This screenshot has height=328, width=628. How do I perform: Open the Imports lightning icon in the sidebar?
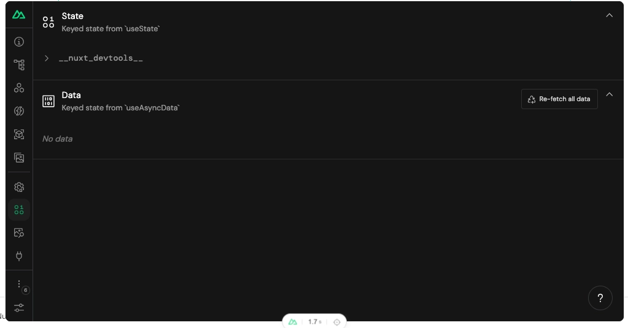19,111
